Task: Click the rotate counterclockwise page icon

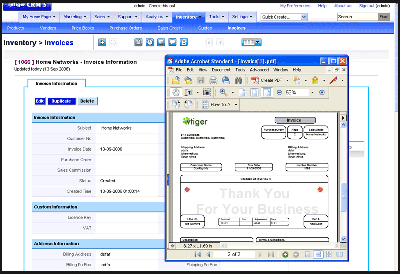Action: 189,104
